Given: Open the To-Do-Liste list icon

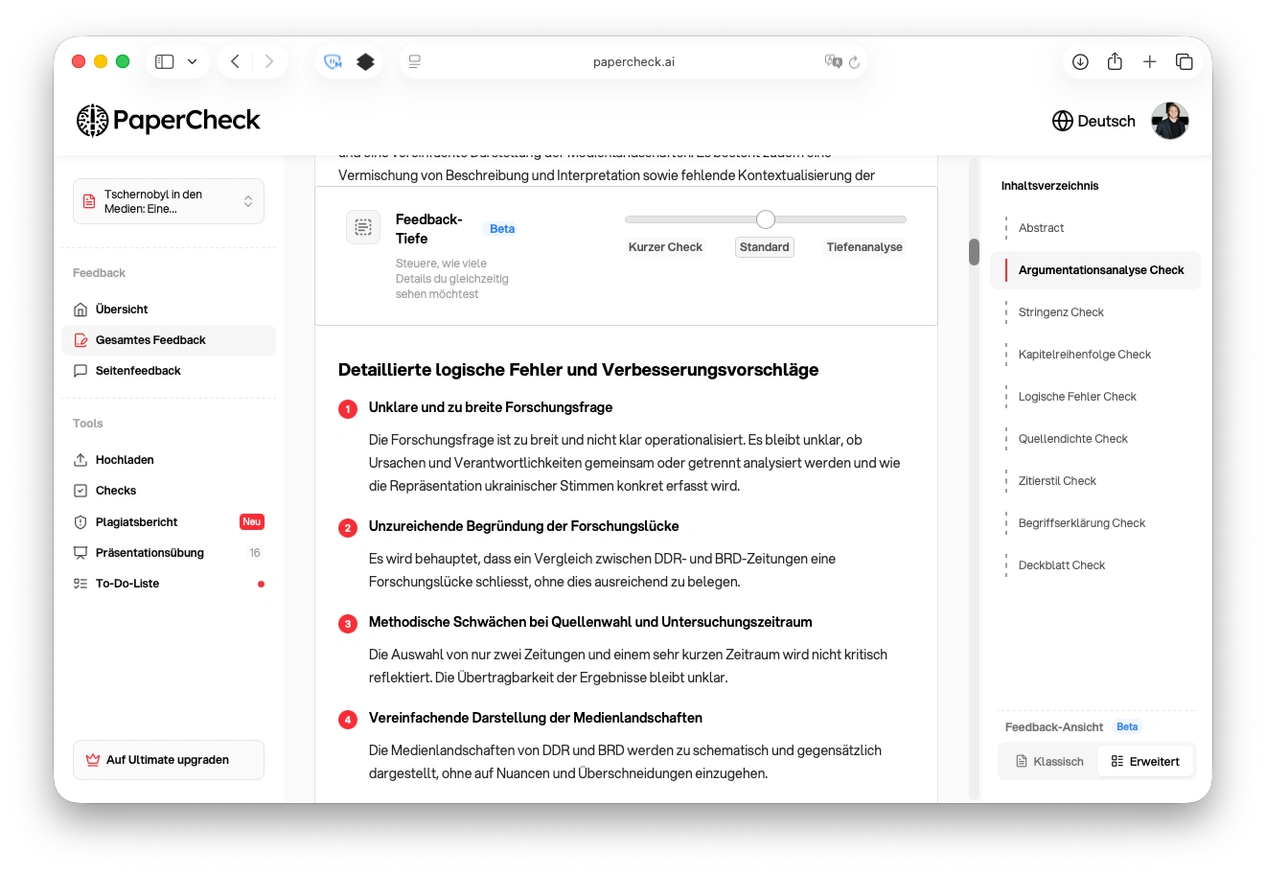Looking at the screenshot, I should click(x=81, y=583).
